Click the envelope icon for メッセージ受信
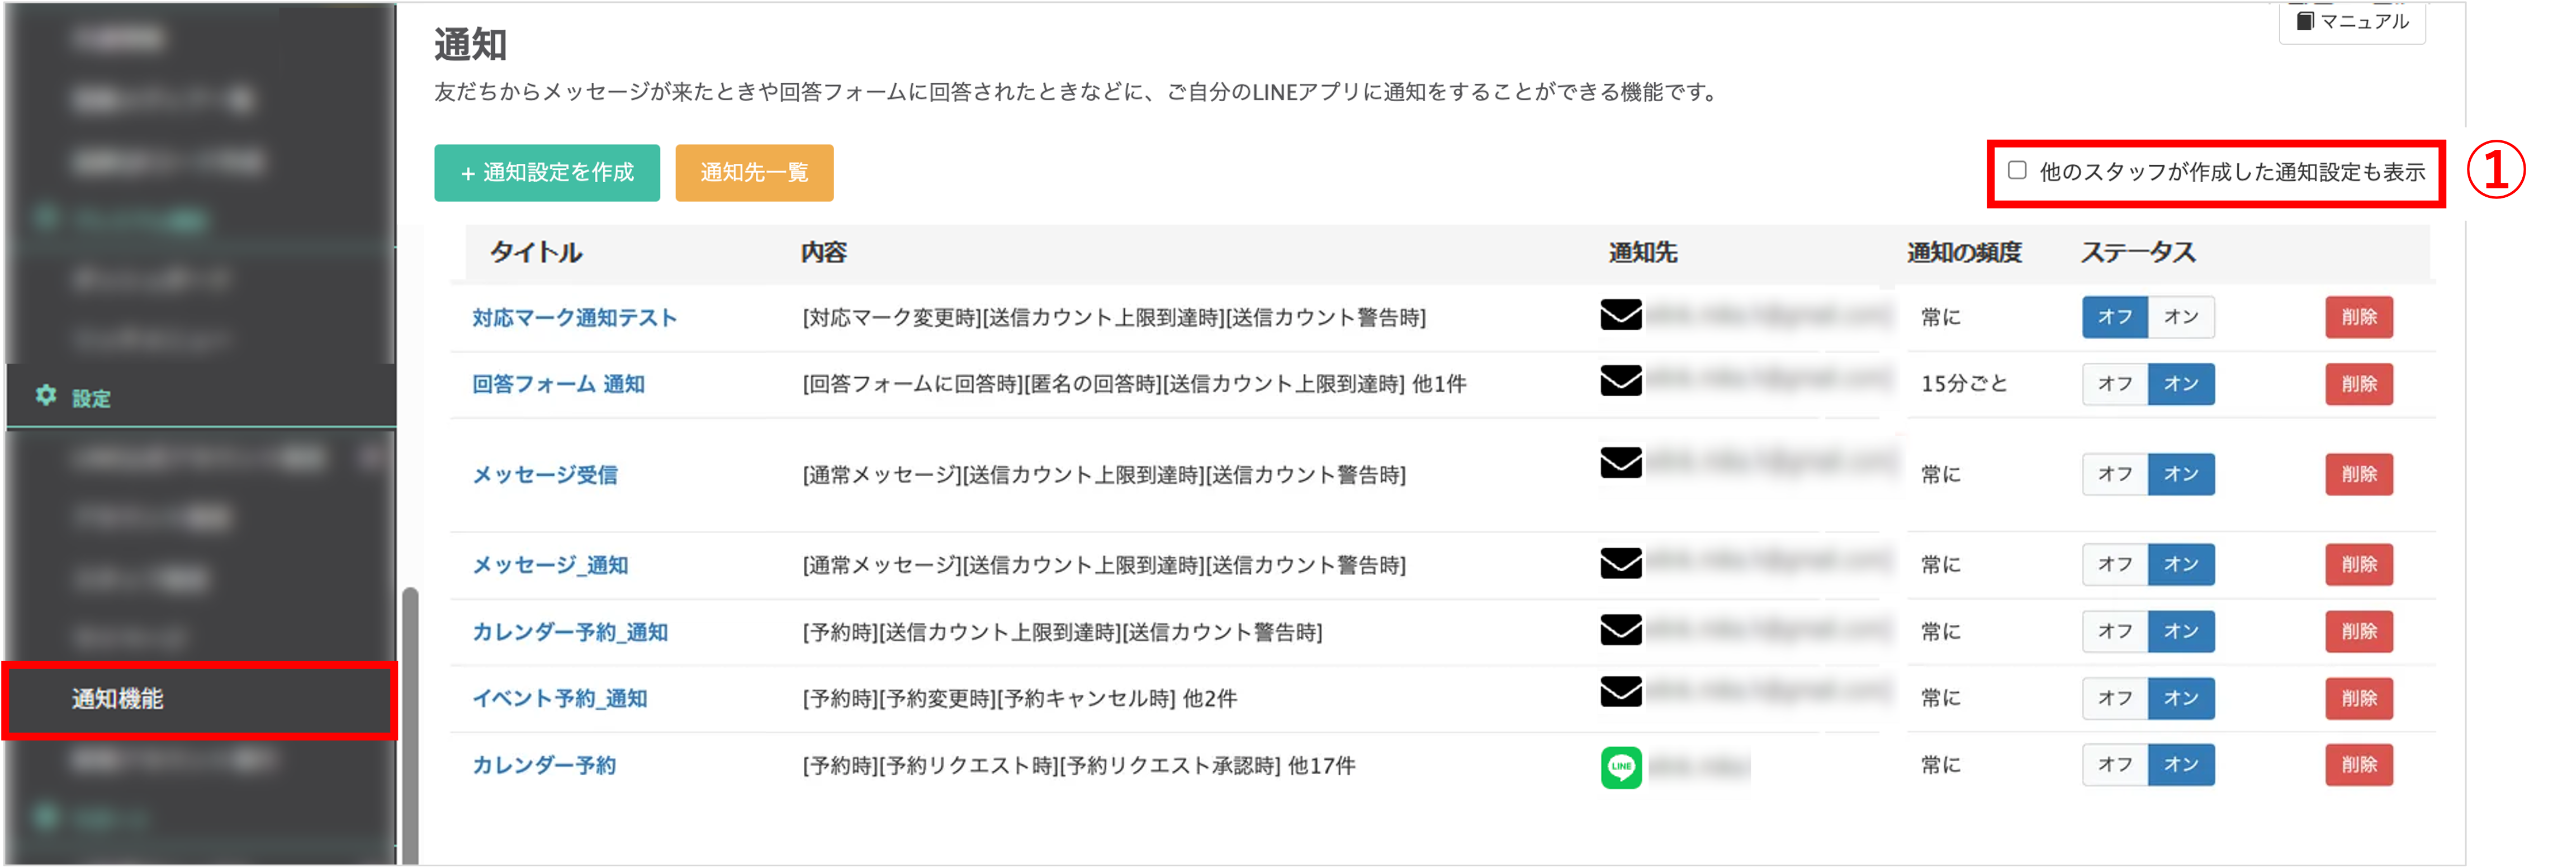 1621,462
